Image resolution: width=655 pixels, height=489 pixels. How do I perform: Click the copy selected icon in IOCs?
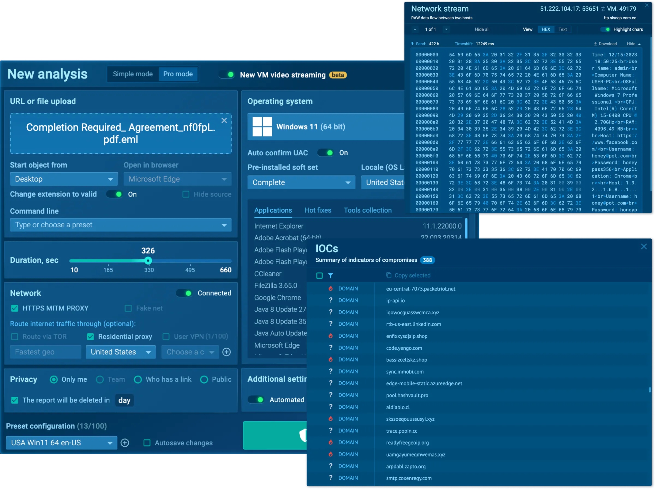coord(389,275)
